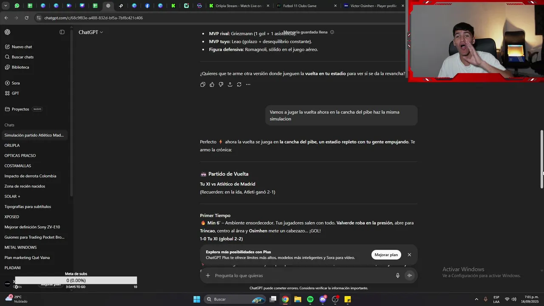Click the page vertical scrollbar thumb
Viewport: 544px width, 306px height.
[542, 159]
